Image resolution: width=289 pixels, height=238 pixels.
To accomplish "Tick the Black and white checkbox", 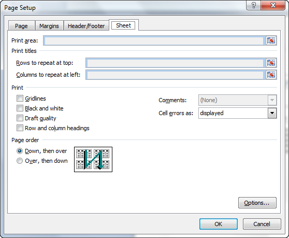I will (x=20, y=108).
